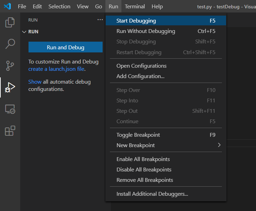256x211 pixels.
Task: Select Start Debugging from Run menu
Action: pos(136,21)
